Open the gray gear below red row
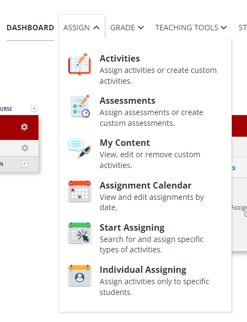 [x=25, y=148]
